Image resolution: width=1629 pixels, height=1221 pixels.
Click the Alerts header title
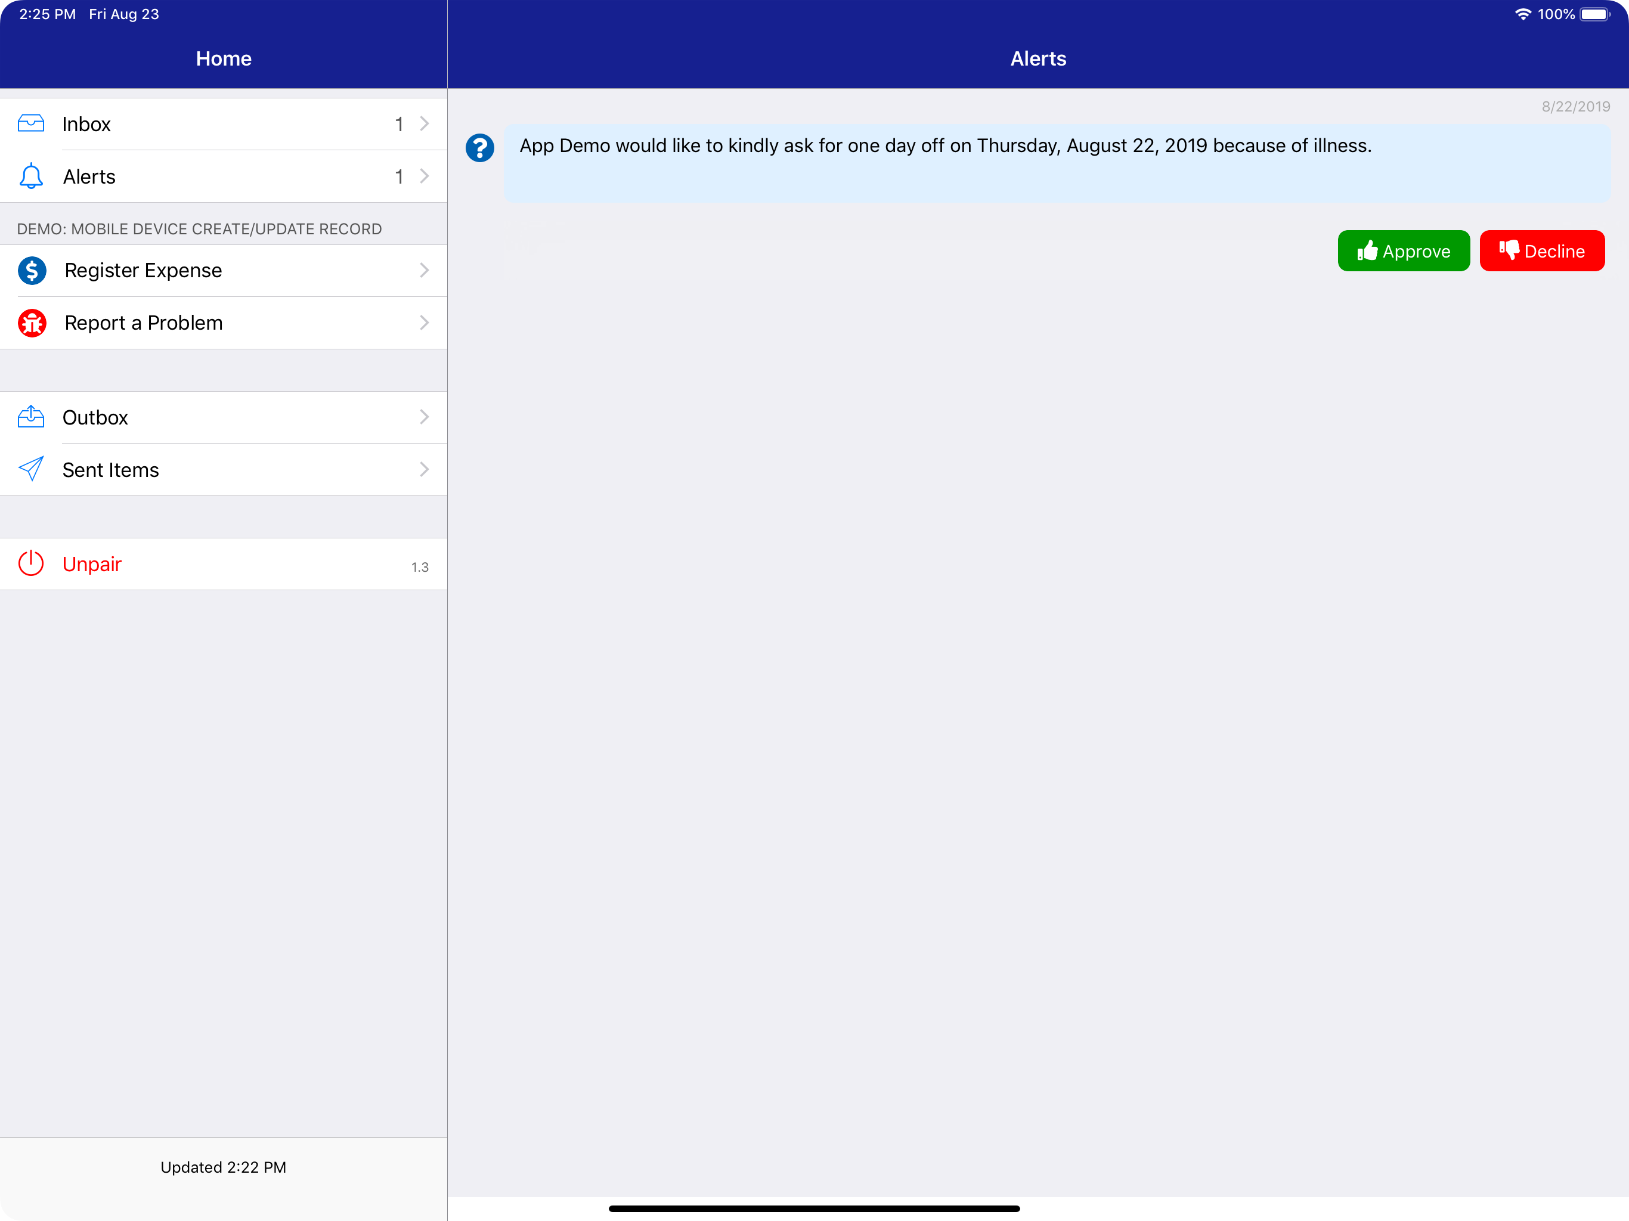(x=1038, y=58)
